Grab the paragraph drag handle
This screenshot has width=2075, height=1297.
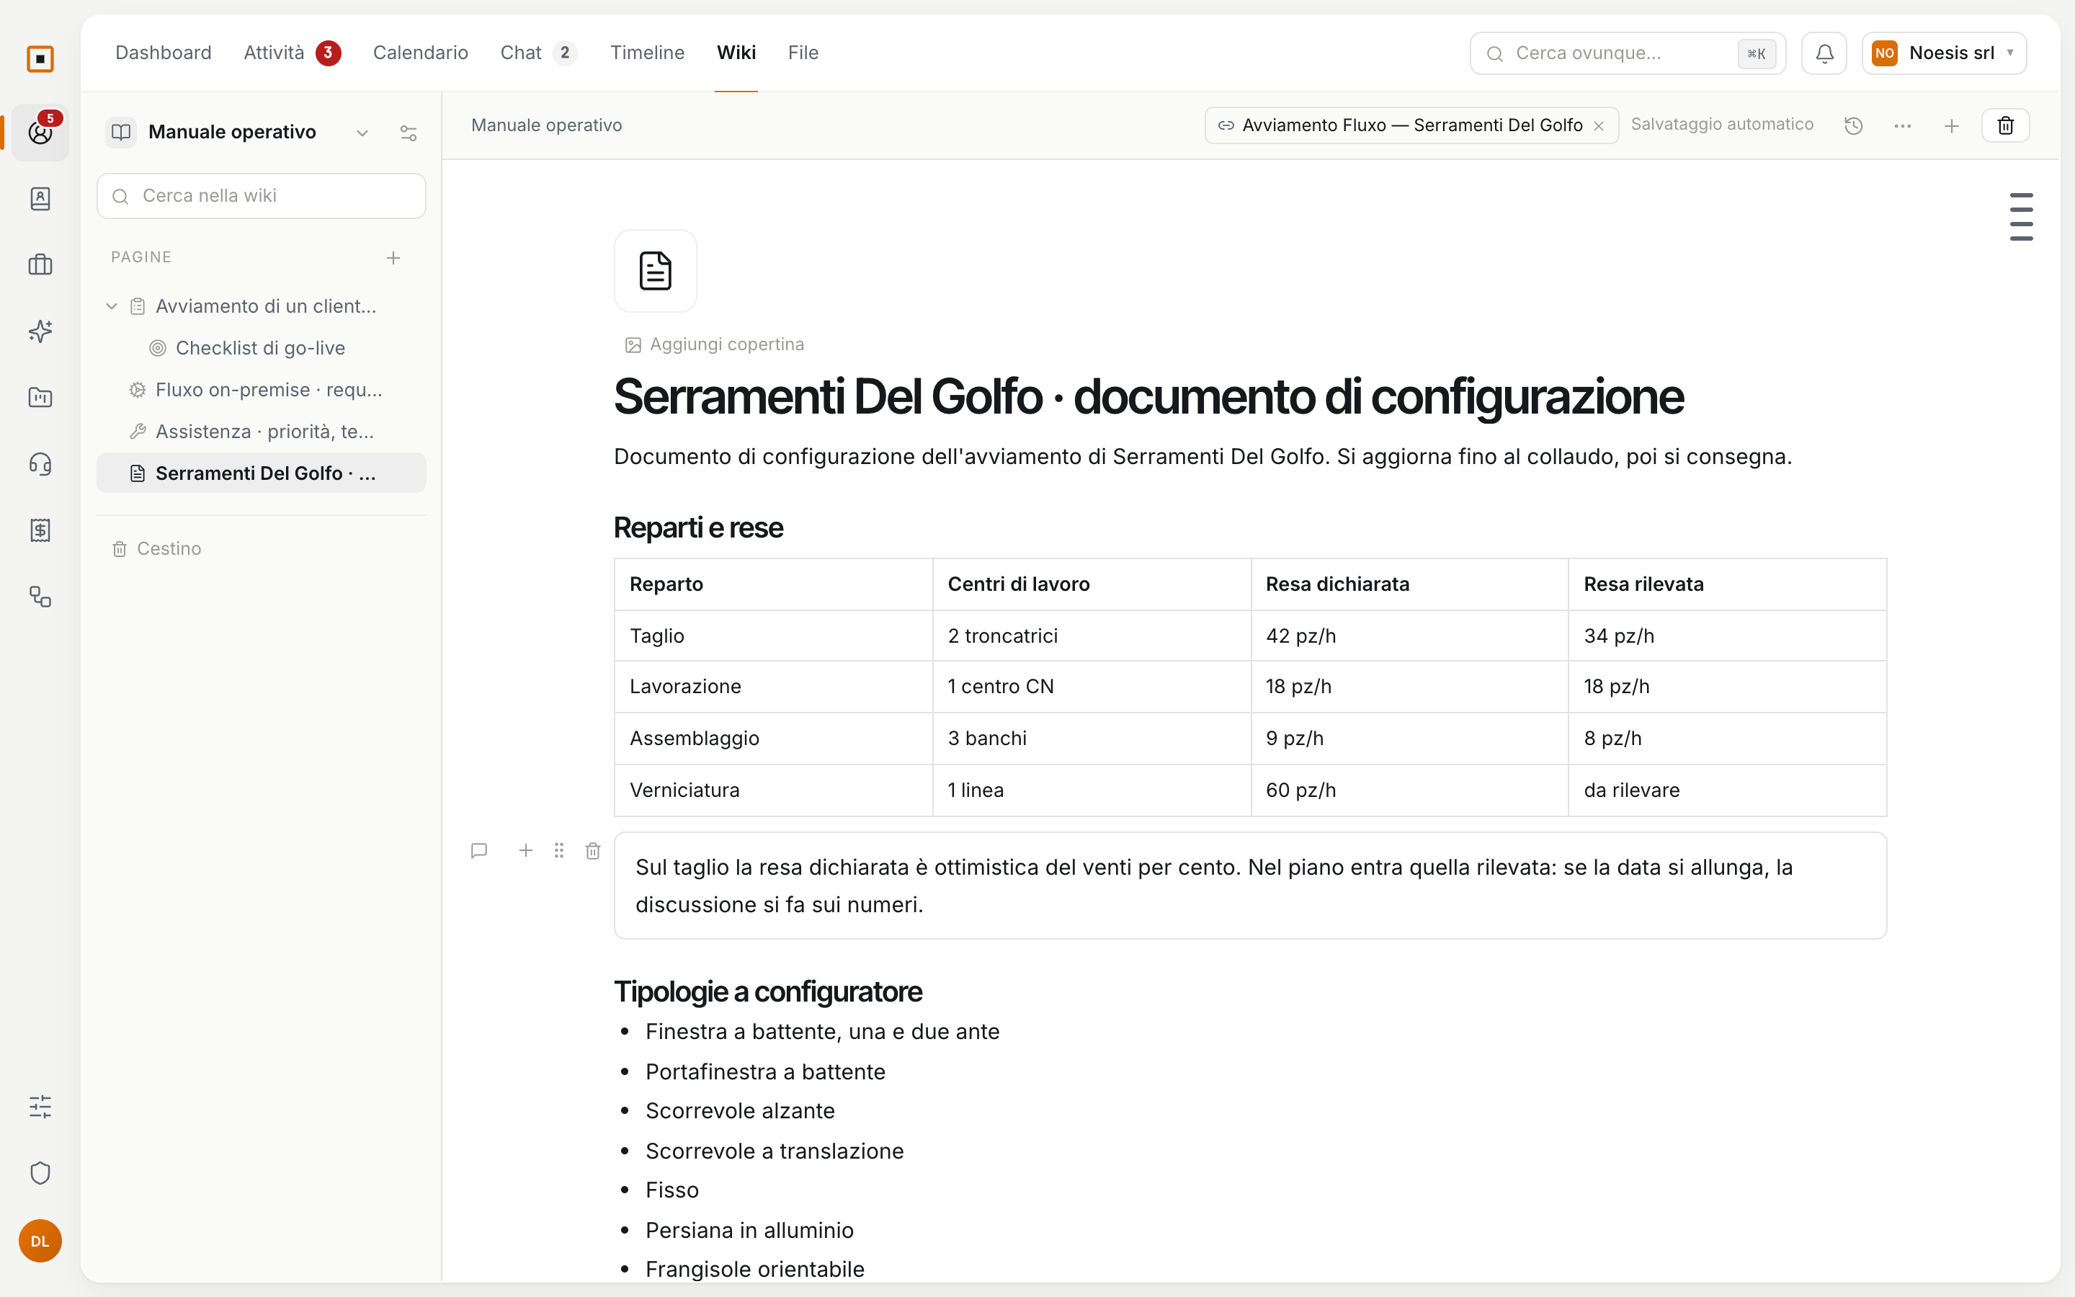point(559,850)
